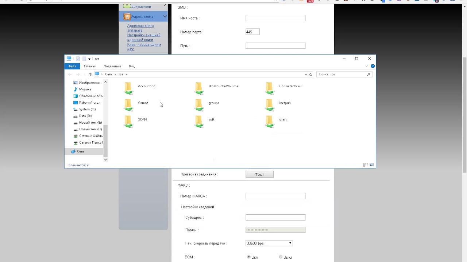Open the SCAN network folder
The image size is (467, 262).
pos(135,122)
